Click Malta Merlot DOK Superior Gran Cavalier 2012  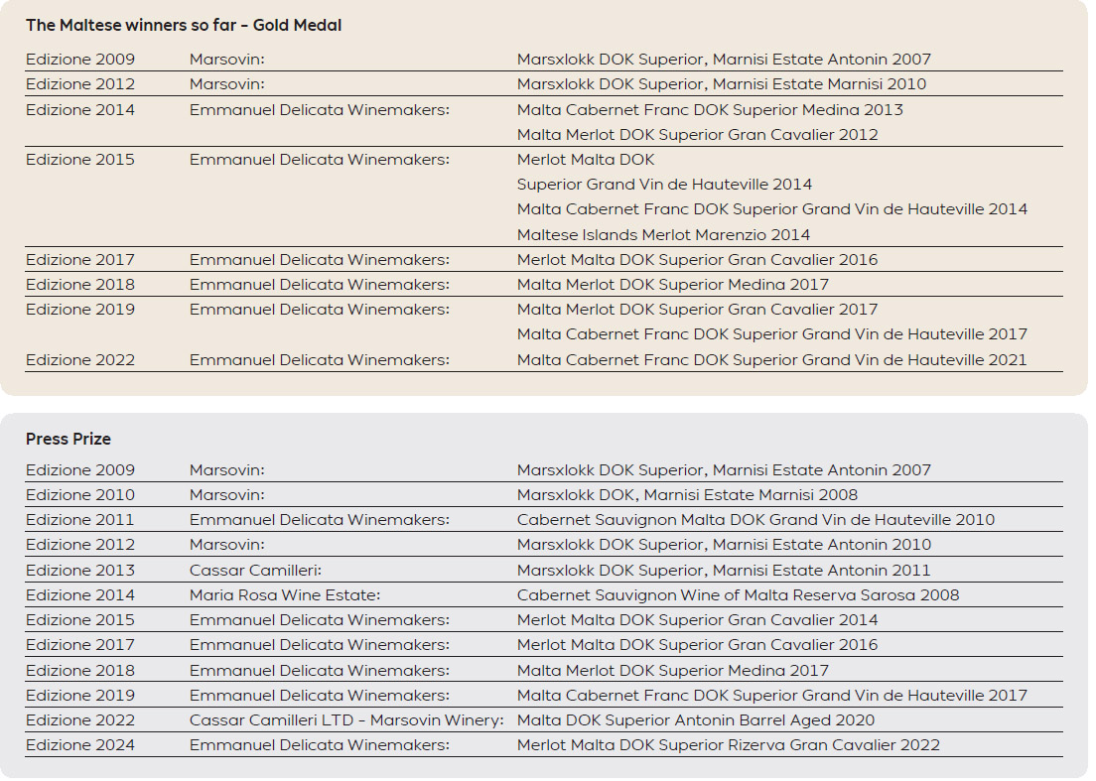697,135
